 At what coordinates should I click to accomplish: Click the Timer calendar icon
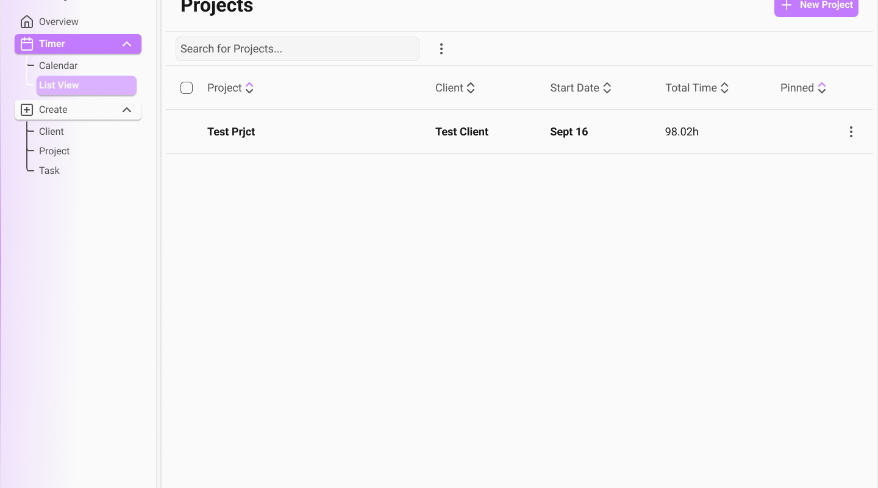pyautogui.click(x=27, y=44)
